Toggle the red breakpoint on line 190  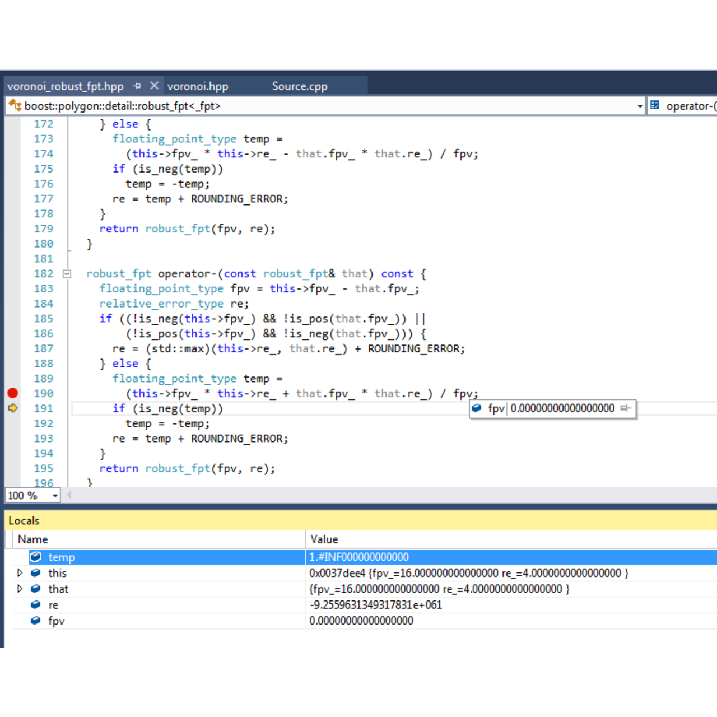12,393
